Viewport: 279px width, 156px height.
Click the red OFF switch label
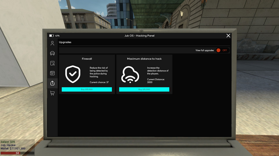pyautogui.click(x=225, y=50)
